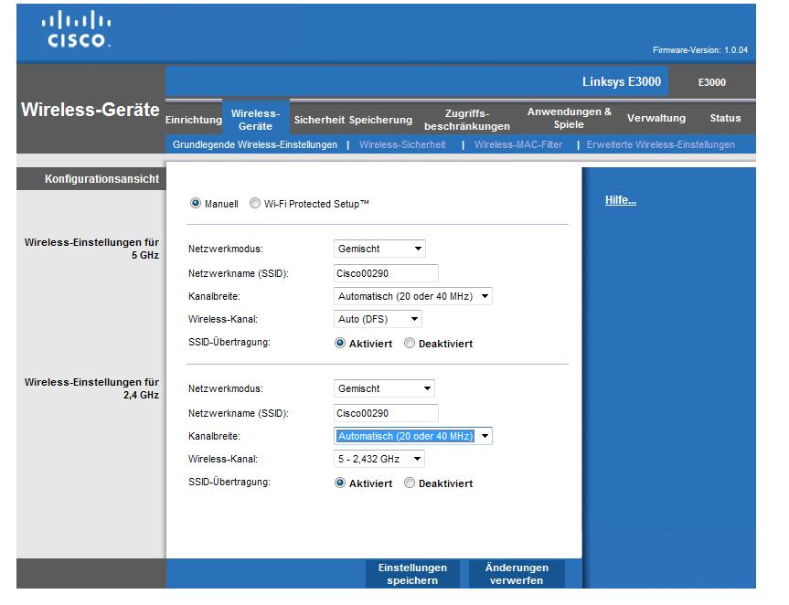The height and width of the screenshot is (605, 789).
Task: Enable SSID-Übertragung Aktiviert for 2,4 GHz
Action: pyautogui.click(x=340, y=483)
